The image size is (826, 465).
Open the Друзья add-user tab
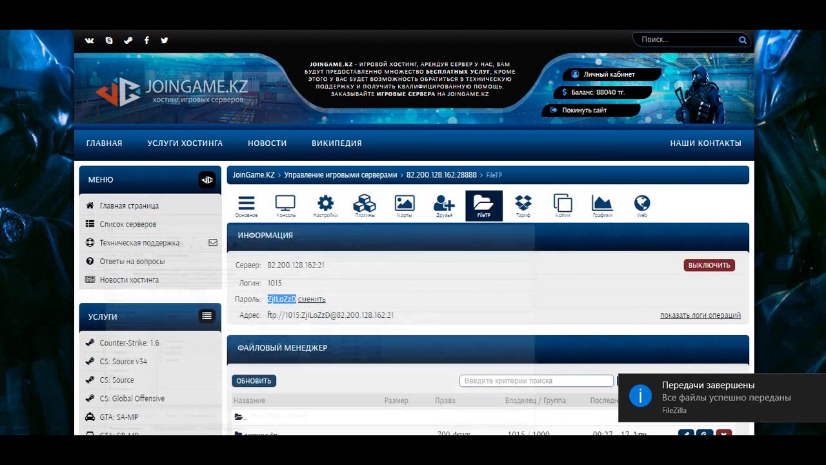444,207
